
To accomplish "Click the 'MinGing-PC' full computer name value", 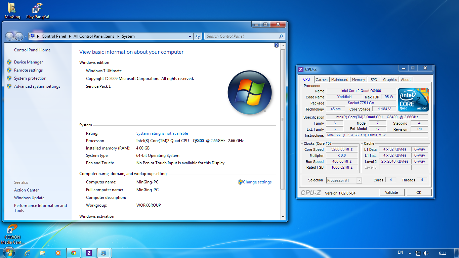I will point(148,190).
